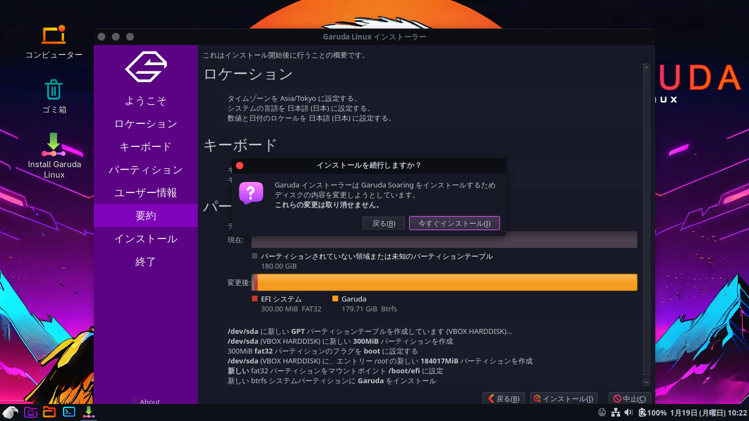Open the About link in the sidebar
The width and height of the screenshot is (749, 421).
pos(146,402)
